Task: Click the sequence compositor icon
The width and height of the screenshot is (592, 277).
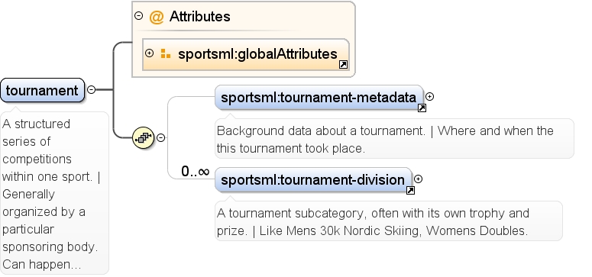Action: point(144,138)
